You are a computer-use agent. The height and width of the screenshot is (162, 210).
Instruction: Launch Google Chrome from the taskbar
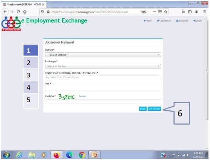click(x=82, y=155)
